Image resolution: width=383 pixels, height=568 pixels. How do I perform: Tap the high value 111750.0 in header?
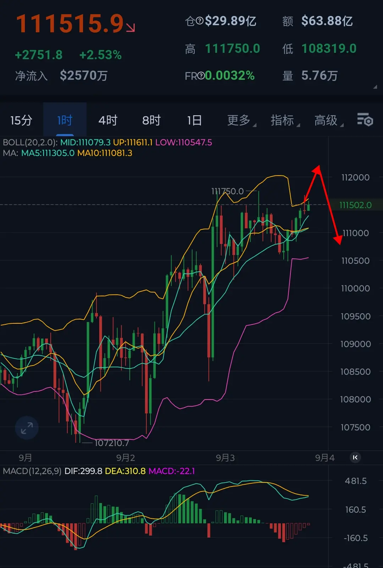point(233,49)
